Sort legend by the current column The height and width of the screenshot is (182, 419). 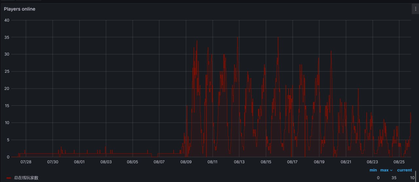click(x=404, y=170)
